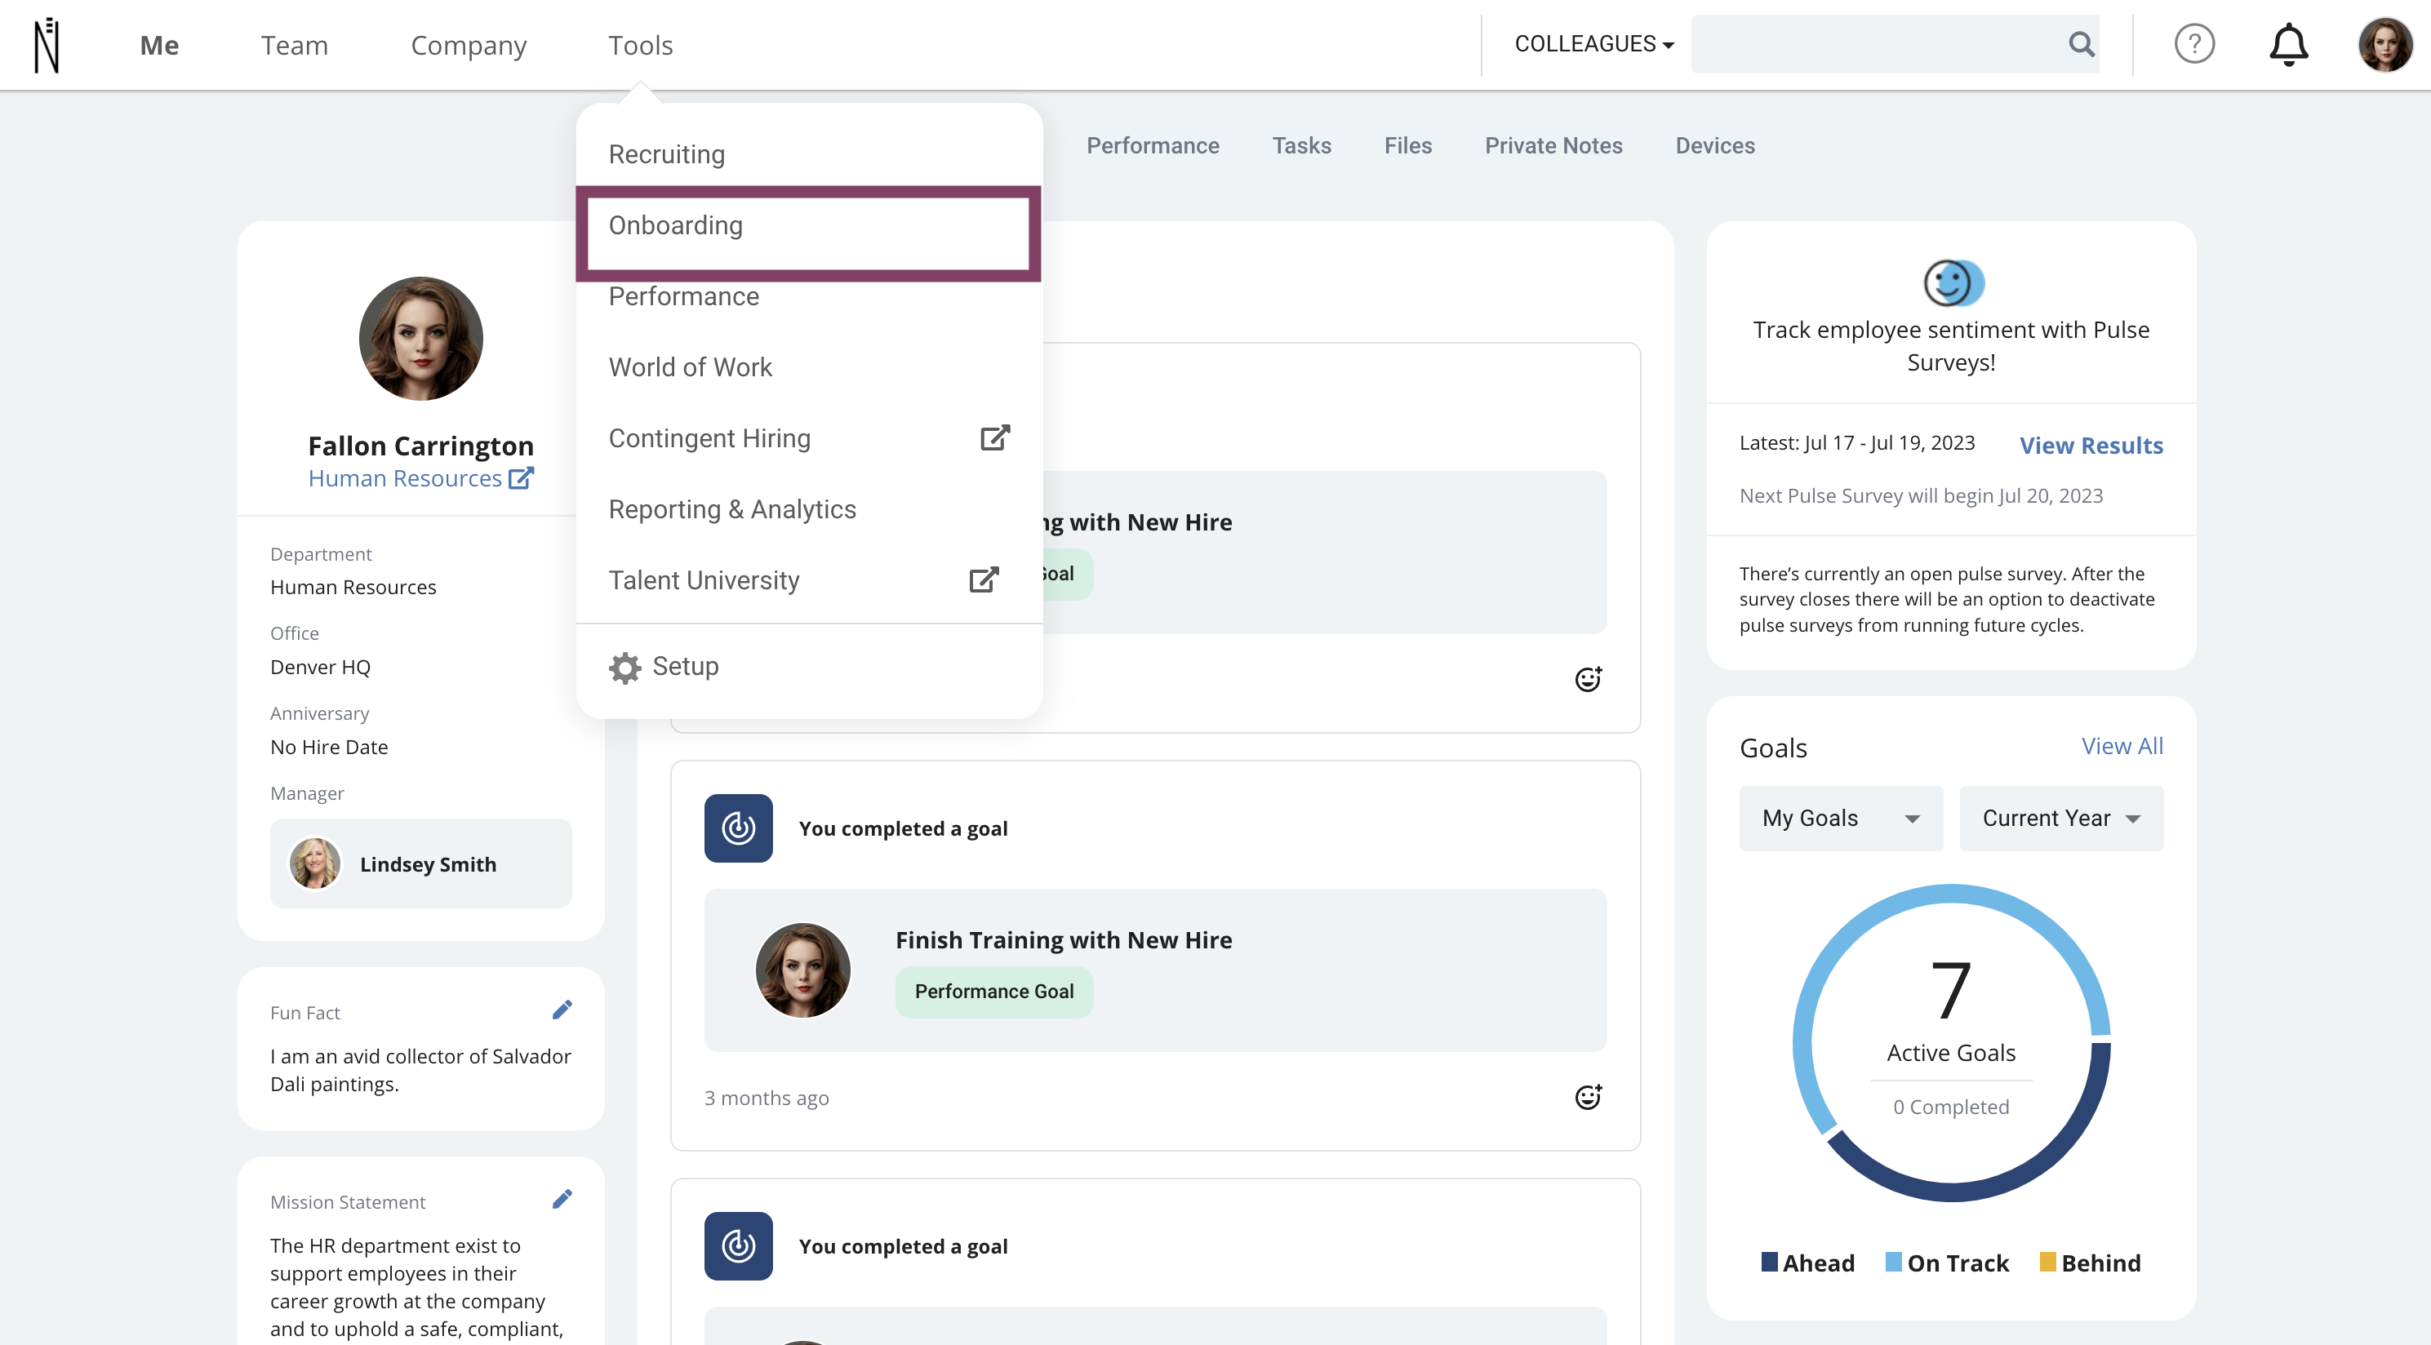Viewport: 2431px width, 1345px height.
Task: Edit Mission Statement with pencil icon
Action: pos(562,1200)
